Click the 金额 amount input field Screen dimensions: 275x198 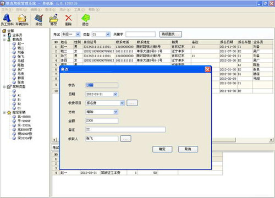click(102, 120)
